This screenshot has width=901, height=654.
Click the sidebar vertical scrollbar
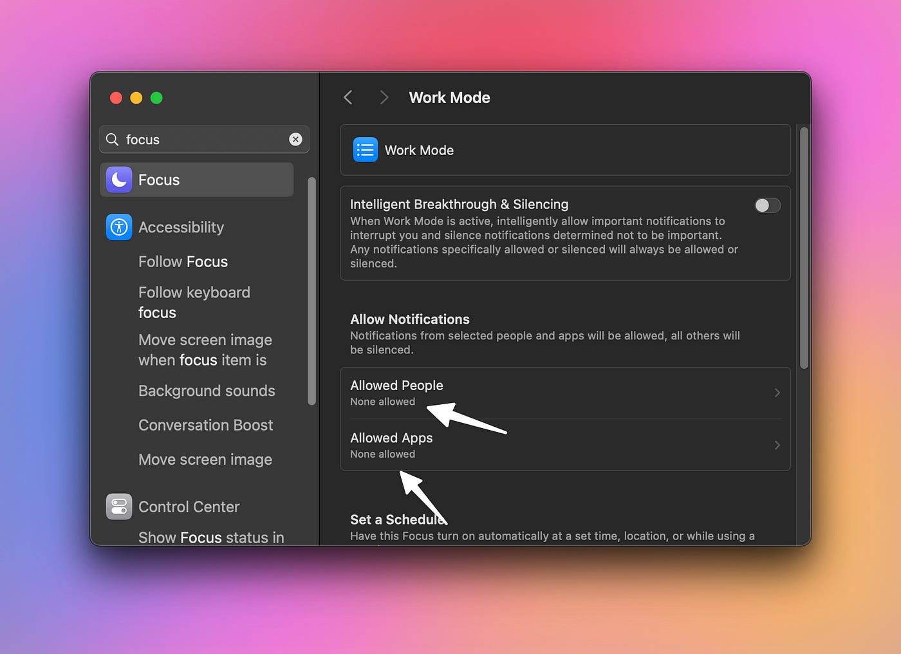311,291
